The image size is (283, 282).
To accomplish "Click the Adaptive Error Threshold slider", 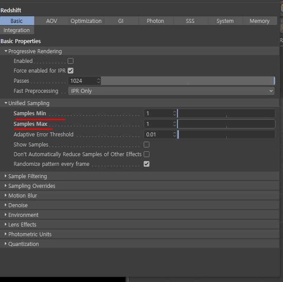I will 226,135.
